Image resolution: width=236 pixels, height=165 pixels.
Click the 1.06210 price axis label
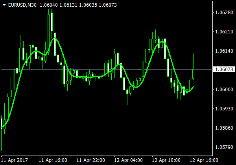pos(224,32)
